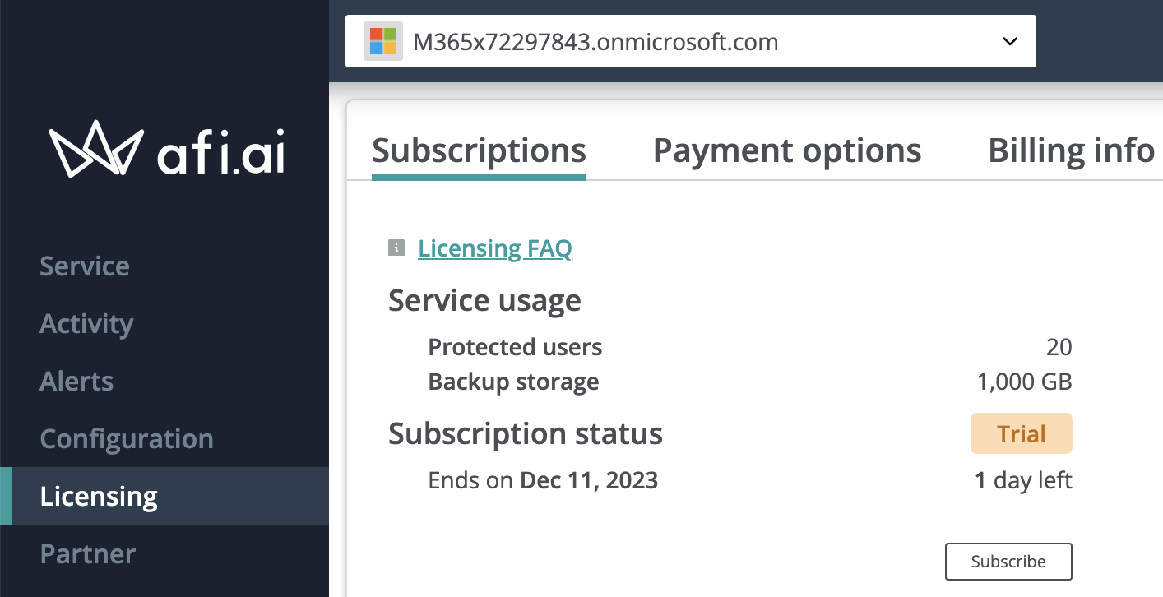Select the Licensing sidebar item

pyautogui.click(x=164, y=496)
